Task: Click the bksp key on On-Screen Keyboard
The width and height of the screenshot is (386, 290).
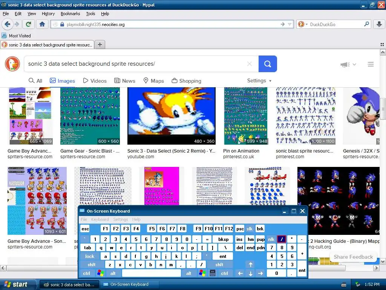Action: [x=223, y=239]
